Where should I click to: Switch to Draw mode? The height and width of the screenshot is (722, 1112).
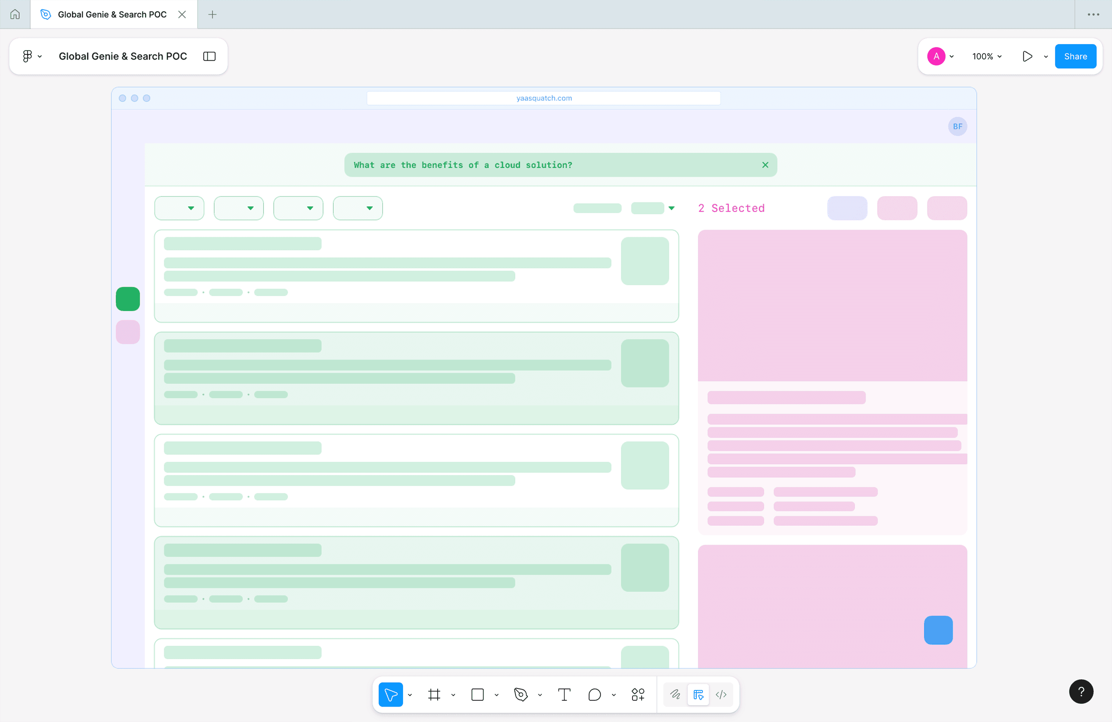[675, 694]
